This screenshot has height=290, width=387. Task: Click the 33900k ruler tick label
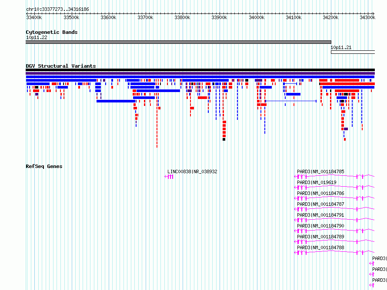coord(220,17)
